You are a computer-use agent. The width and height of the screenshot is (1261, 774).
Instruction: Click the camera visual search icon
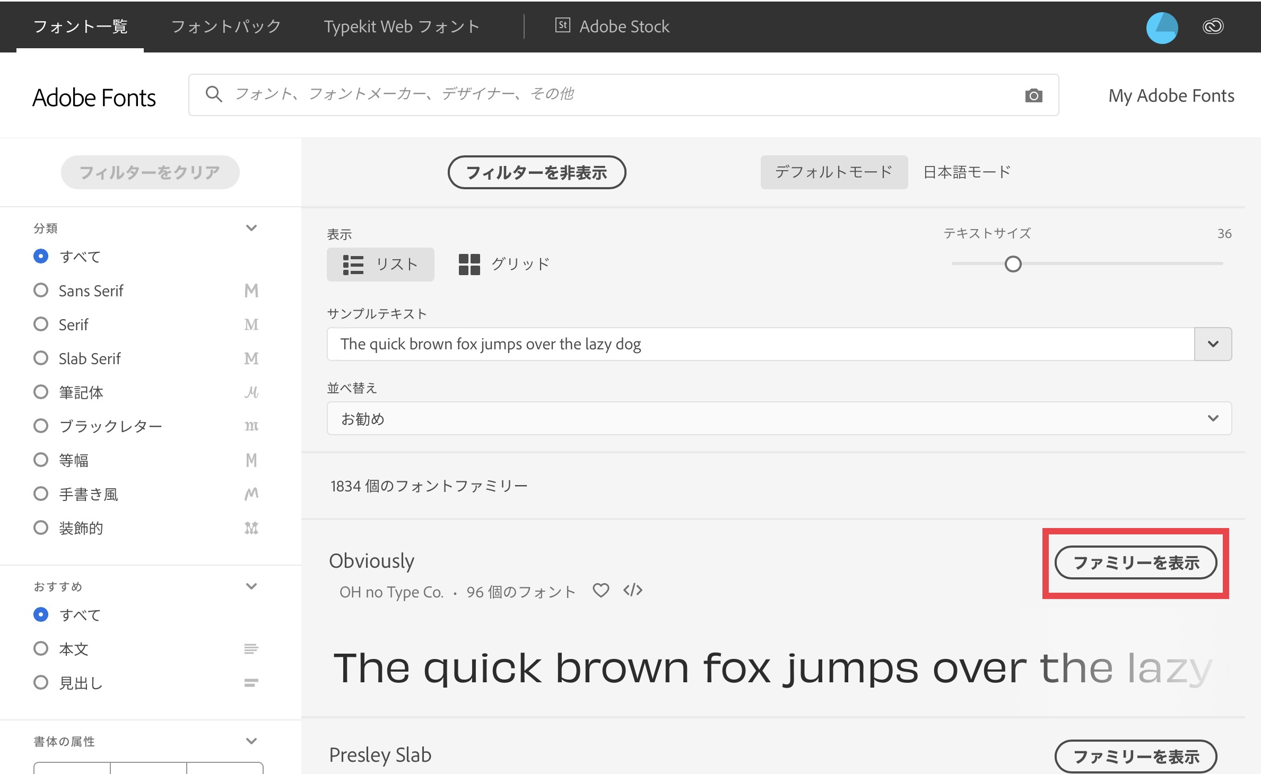[x=1033, y=95]
